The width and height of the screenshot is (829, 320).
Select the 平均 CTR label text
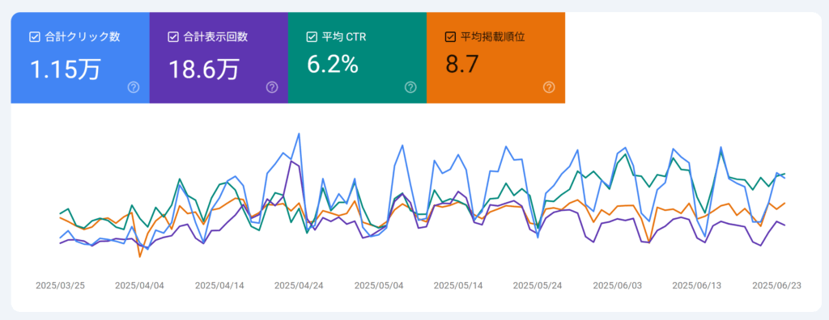[343, 37]
